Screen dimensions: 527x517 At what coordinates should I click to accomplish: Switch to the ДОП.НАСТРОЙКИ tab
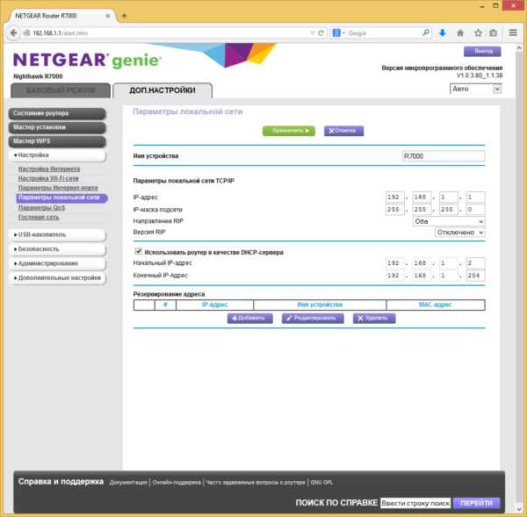pyautogui.click(x=162, y=90)
